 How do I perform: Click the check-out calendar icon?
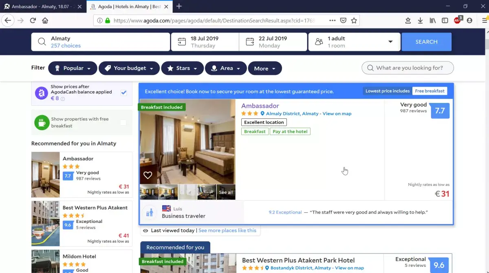pyautogui.click(x=250, y=42)
